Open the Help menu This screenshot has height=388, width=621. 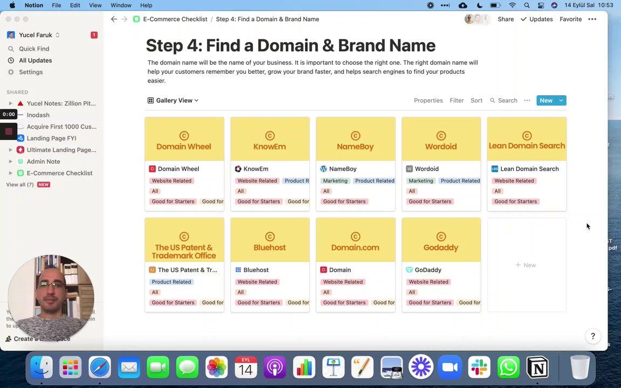coord(146,5)
